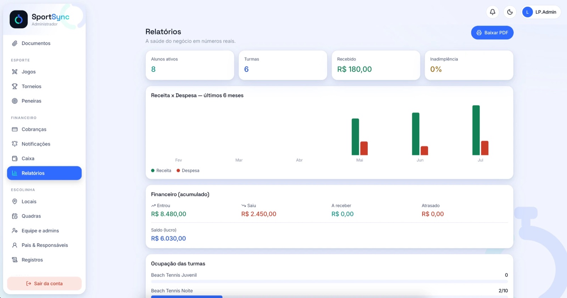This screenshot has height=298, width=567.
Task: Open Locais via the map pin icon
Action: 15,202
